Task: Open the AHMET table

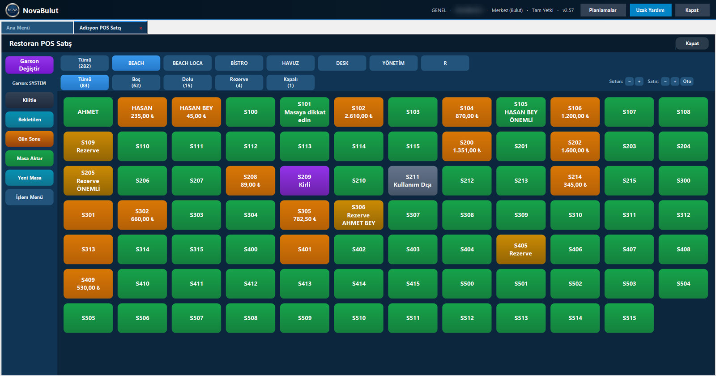Action: [x=88, y=112]
